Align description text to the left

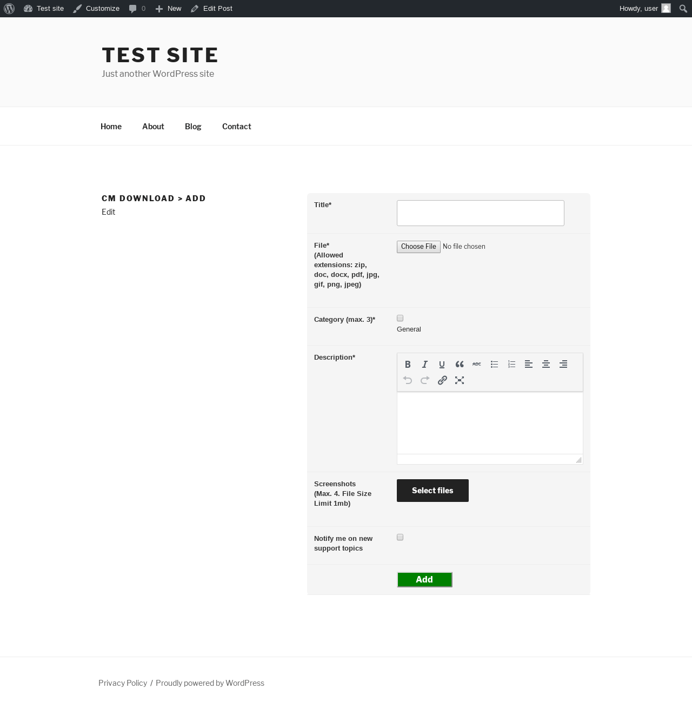coord(529,364)
